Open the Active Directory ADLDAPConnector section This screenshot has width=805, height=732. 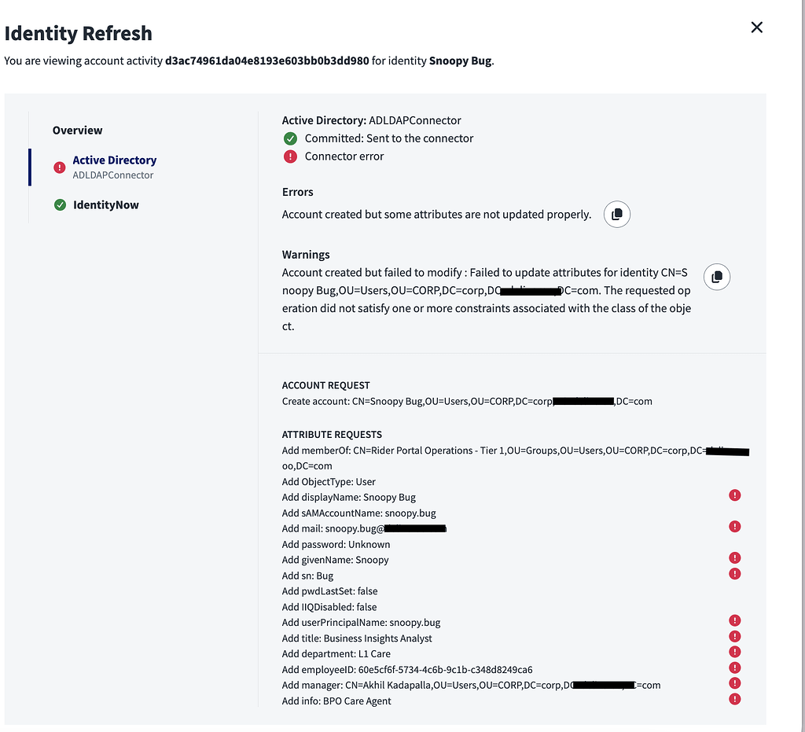[x=114, y=160]
